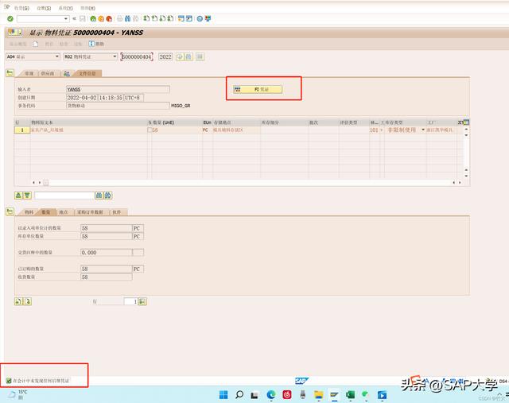The image size is (509, 403).
Task: Click the Help icon in the toolbar
Action: point(198,17)
